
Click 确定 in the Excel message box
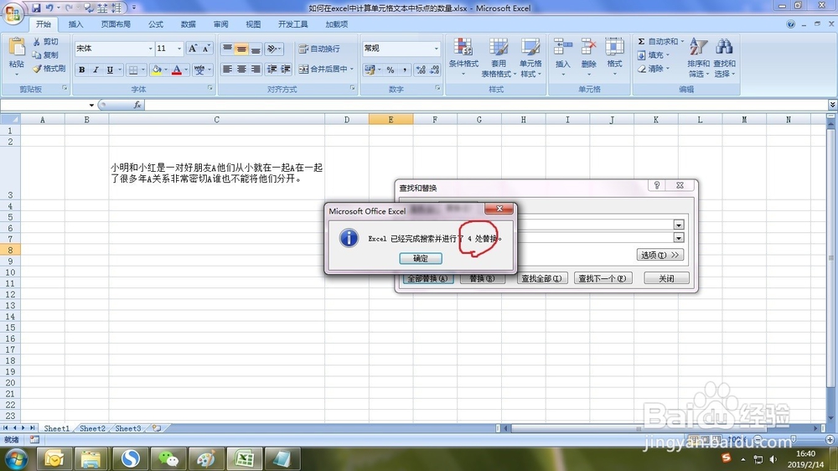point(421,258)
